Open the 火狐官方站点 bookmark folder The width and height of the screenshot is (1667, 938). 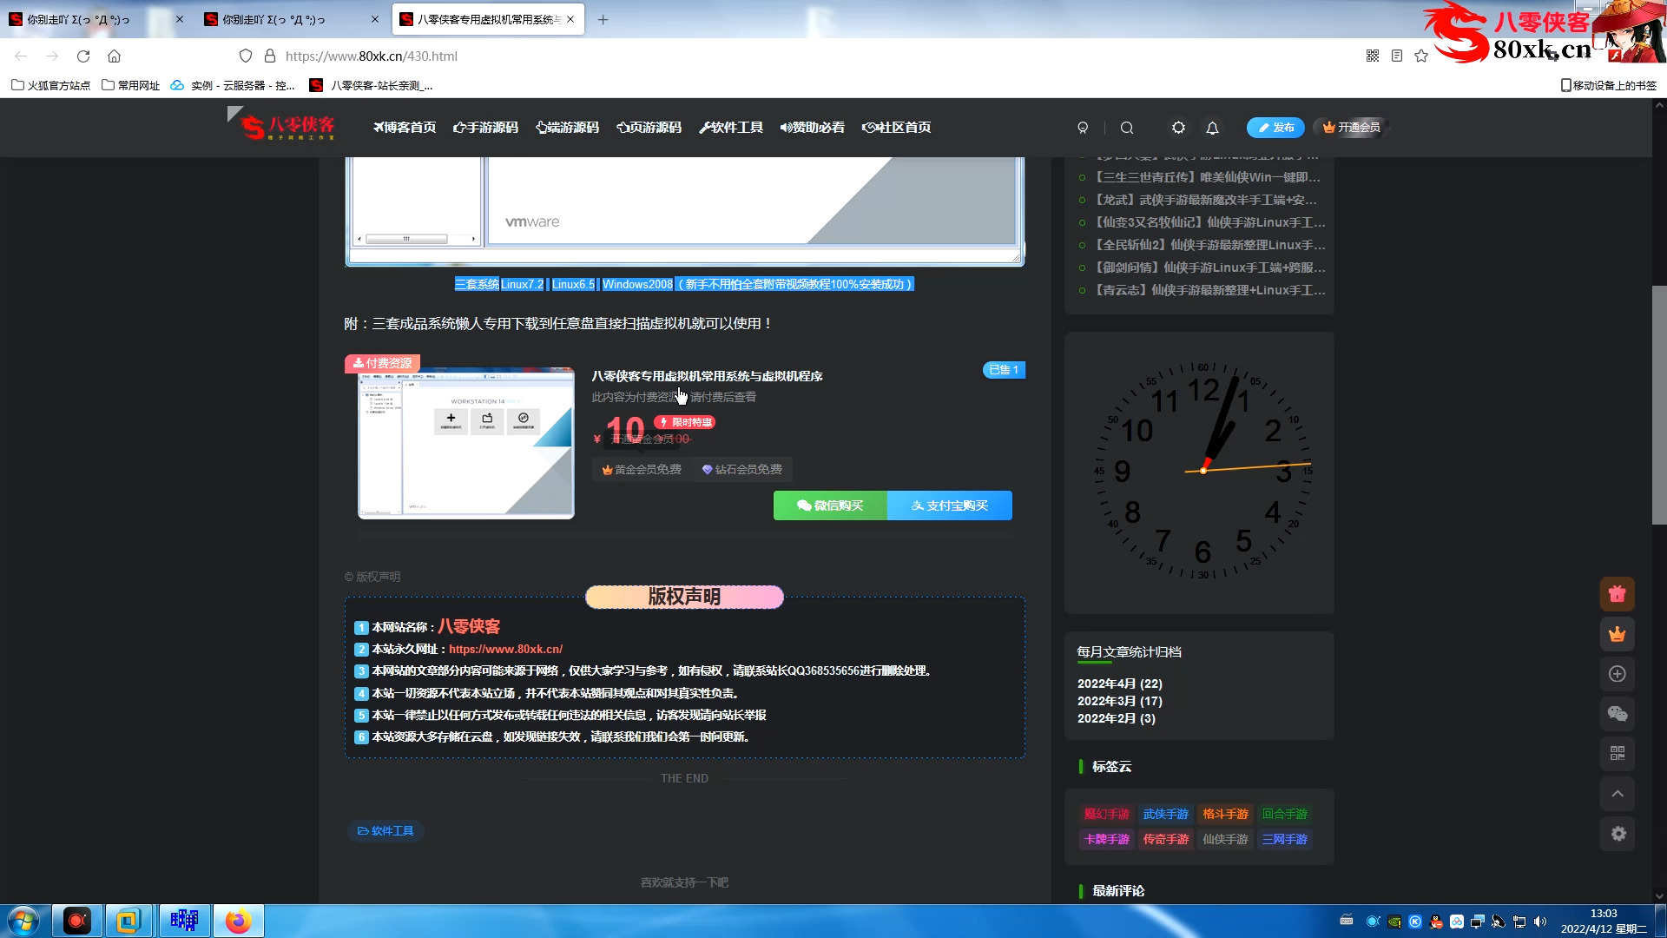(x=50, y=85)
